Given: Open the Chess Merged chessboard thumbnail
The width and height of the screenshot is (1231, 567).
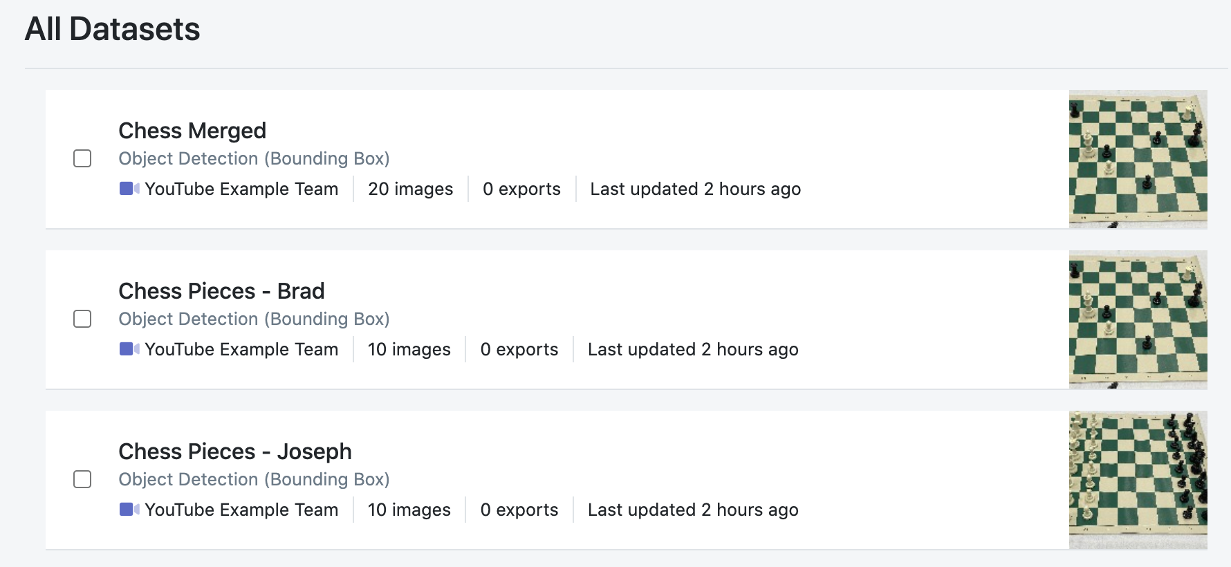Looking at the screenshot, I should [x=1138, y=159].
